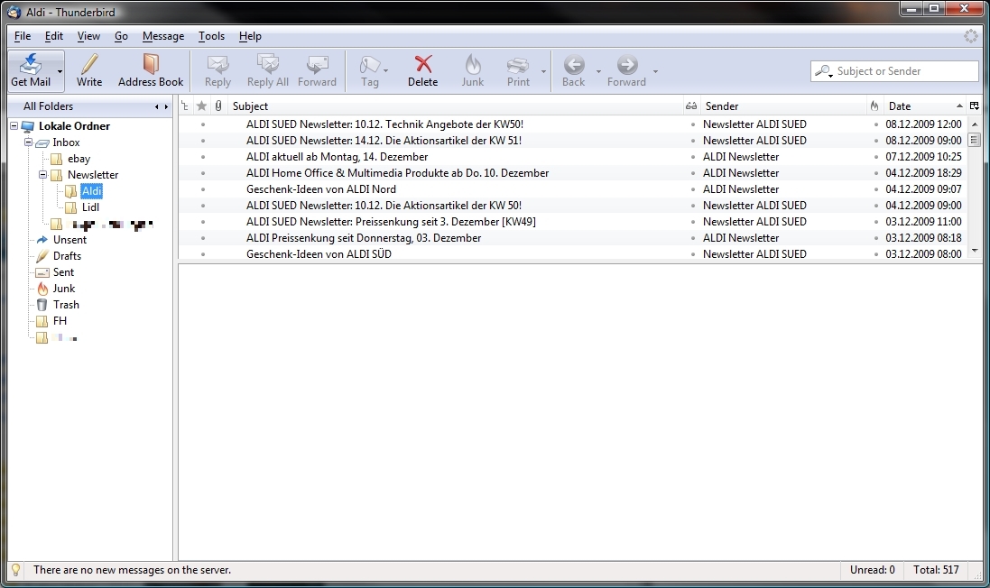Select the Lidl folder
Screen dimensions: 990x588
[x=90, y=207]
